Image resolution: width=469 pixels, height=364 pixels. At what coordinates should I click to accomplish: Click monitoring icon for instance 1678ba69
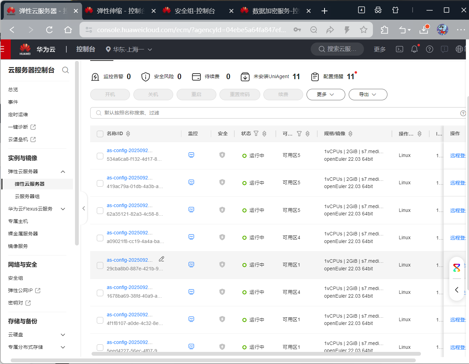click(191, 292)
